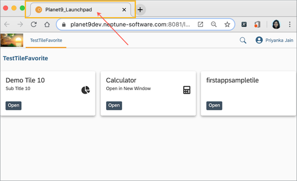Screen dimensions: 297x181
Task: Click the URL address bar field
Action: [x=130, y=24]
